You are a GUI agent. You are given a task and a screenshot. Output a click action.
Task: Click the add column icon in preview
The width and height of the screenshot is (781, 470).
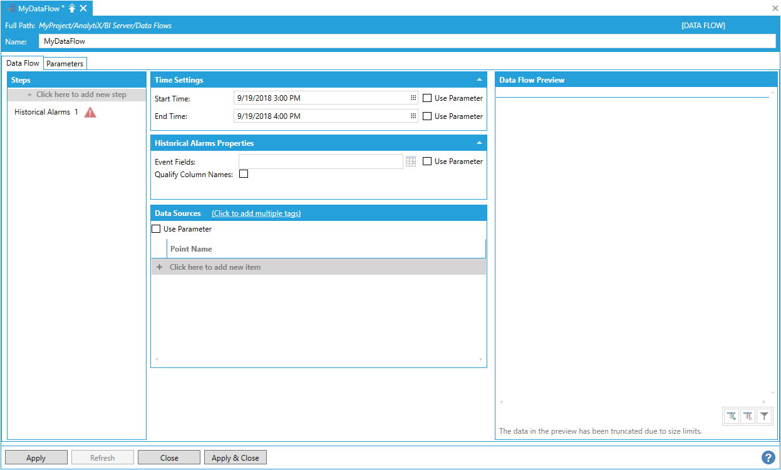[732, 416]
